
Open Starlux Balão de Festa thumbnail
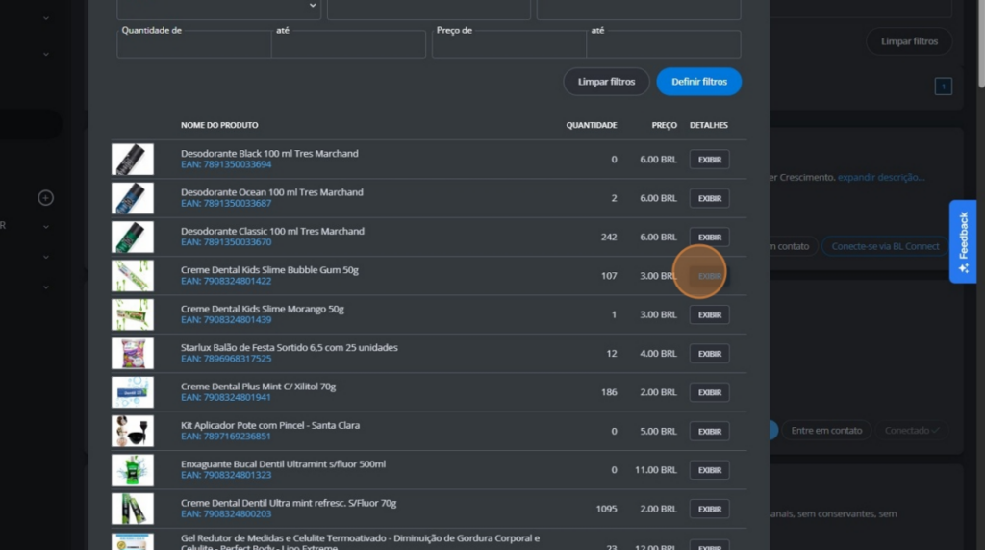(133, 354)
